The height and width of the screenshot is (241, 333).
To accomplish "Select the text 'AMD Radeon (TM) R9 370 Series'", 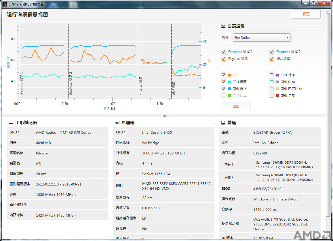I will pos(64,133).
